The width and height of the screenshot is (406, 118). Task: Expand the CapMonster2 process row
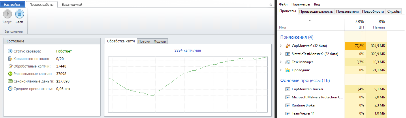[281, 46]
